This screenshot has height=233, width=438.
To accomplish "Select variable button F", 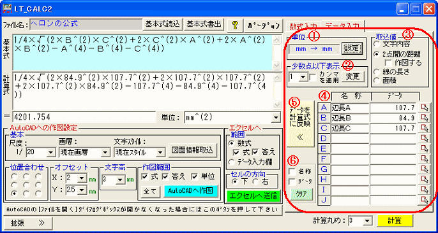I will tap(324, 159).
